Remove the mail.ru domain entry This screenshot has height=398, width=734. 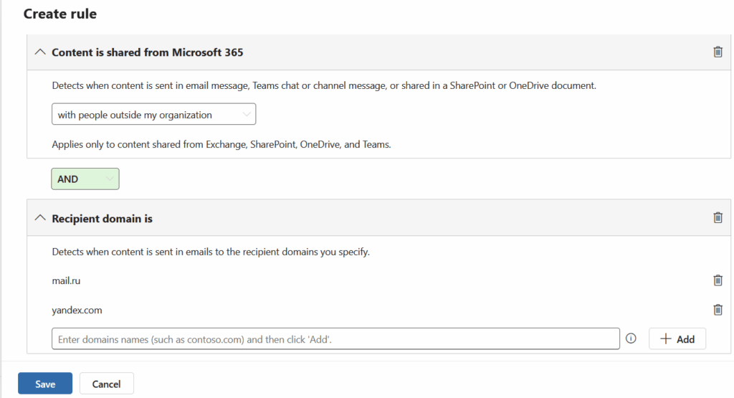(x=718, y=280)
